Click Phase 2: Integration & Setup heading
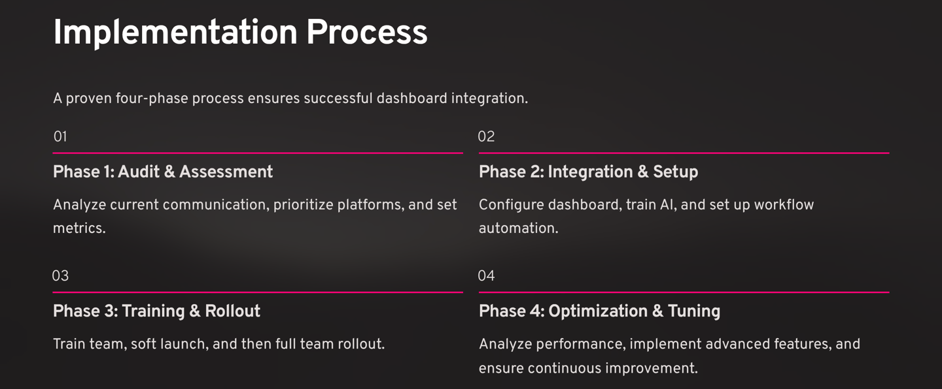This screenshot has height=389, width=942. [x=588, y=172]
